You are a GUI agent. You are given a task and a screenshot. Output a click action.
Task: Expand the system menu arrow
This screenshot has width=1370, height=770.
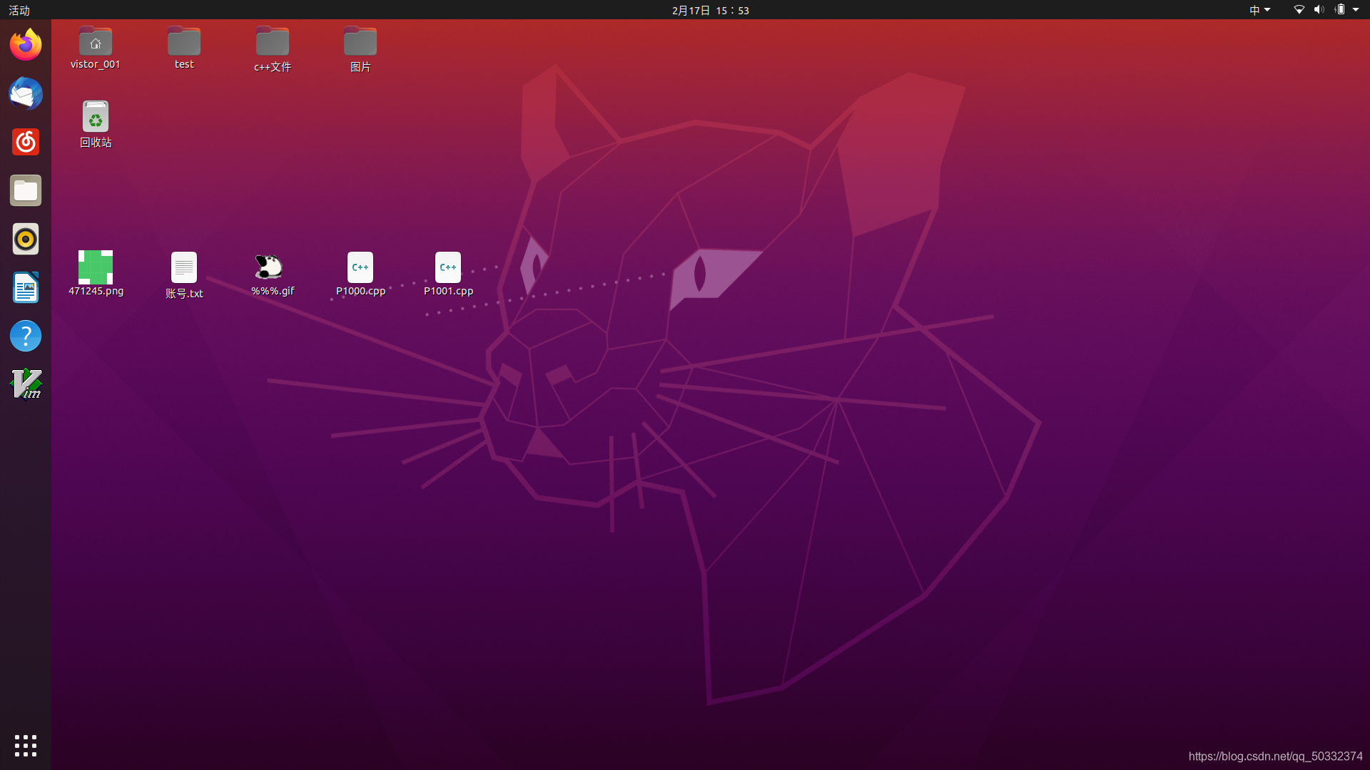(1356, 10)
